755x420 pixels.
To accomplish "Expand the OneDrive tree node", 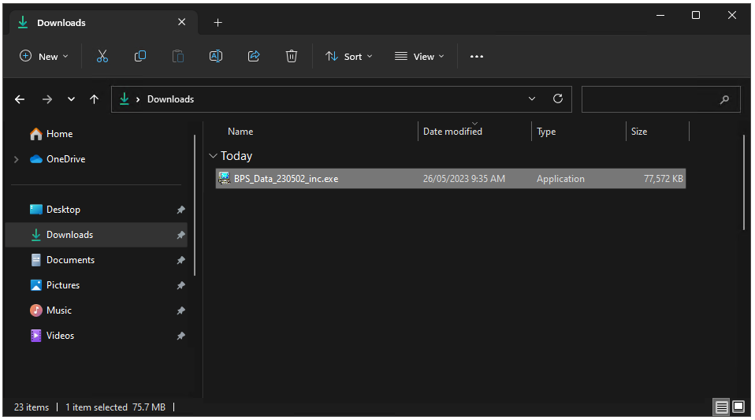I will click(17, 159).
